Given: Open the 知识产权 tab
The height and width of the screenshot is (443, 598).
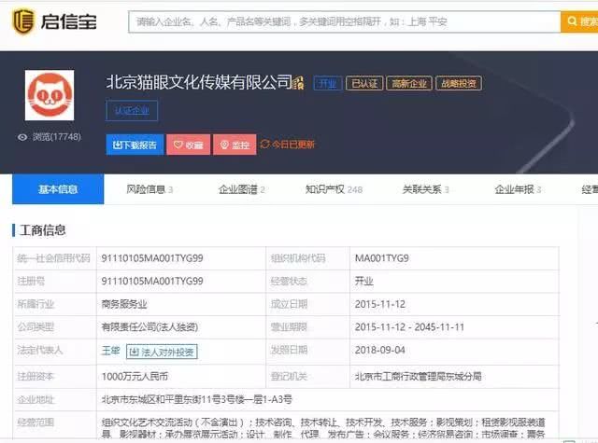Looking at the screenshot, I should 334,189.
